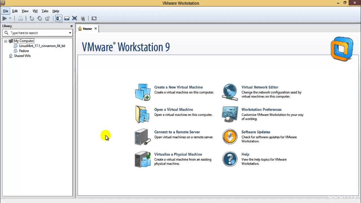Open the snapshot manager toolbar icon
This screenshot has width=361, height=203.
coord(47,18)
